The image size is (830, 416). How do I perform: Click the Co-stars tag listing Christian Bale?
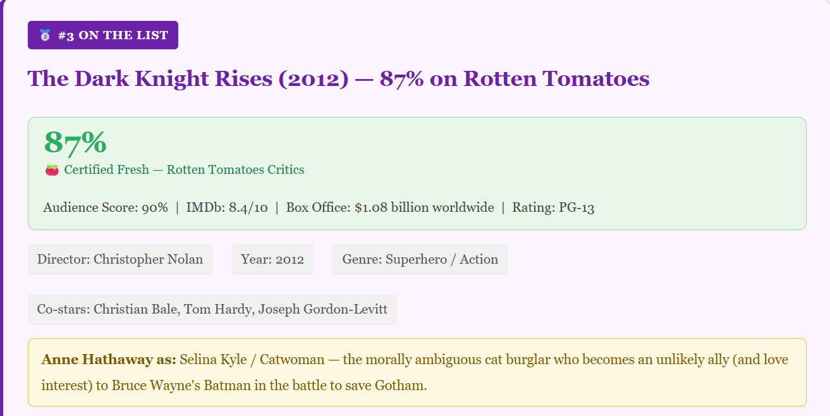click(212, 310)
